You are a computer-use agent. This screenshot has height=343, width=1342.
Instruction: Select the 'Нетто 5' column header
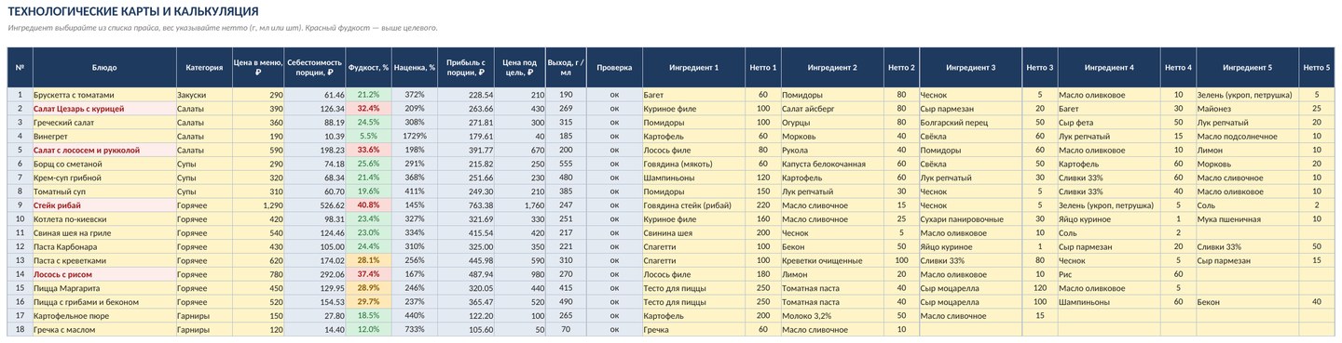[1317, 68]
